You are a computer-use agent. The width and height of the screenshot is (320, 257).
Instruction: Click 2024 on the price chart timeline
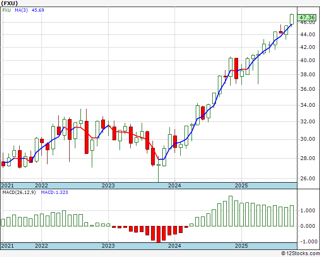[175, 185]
